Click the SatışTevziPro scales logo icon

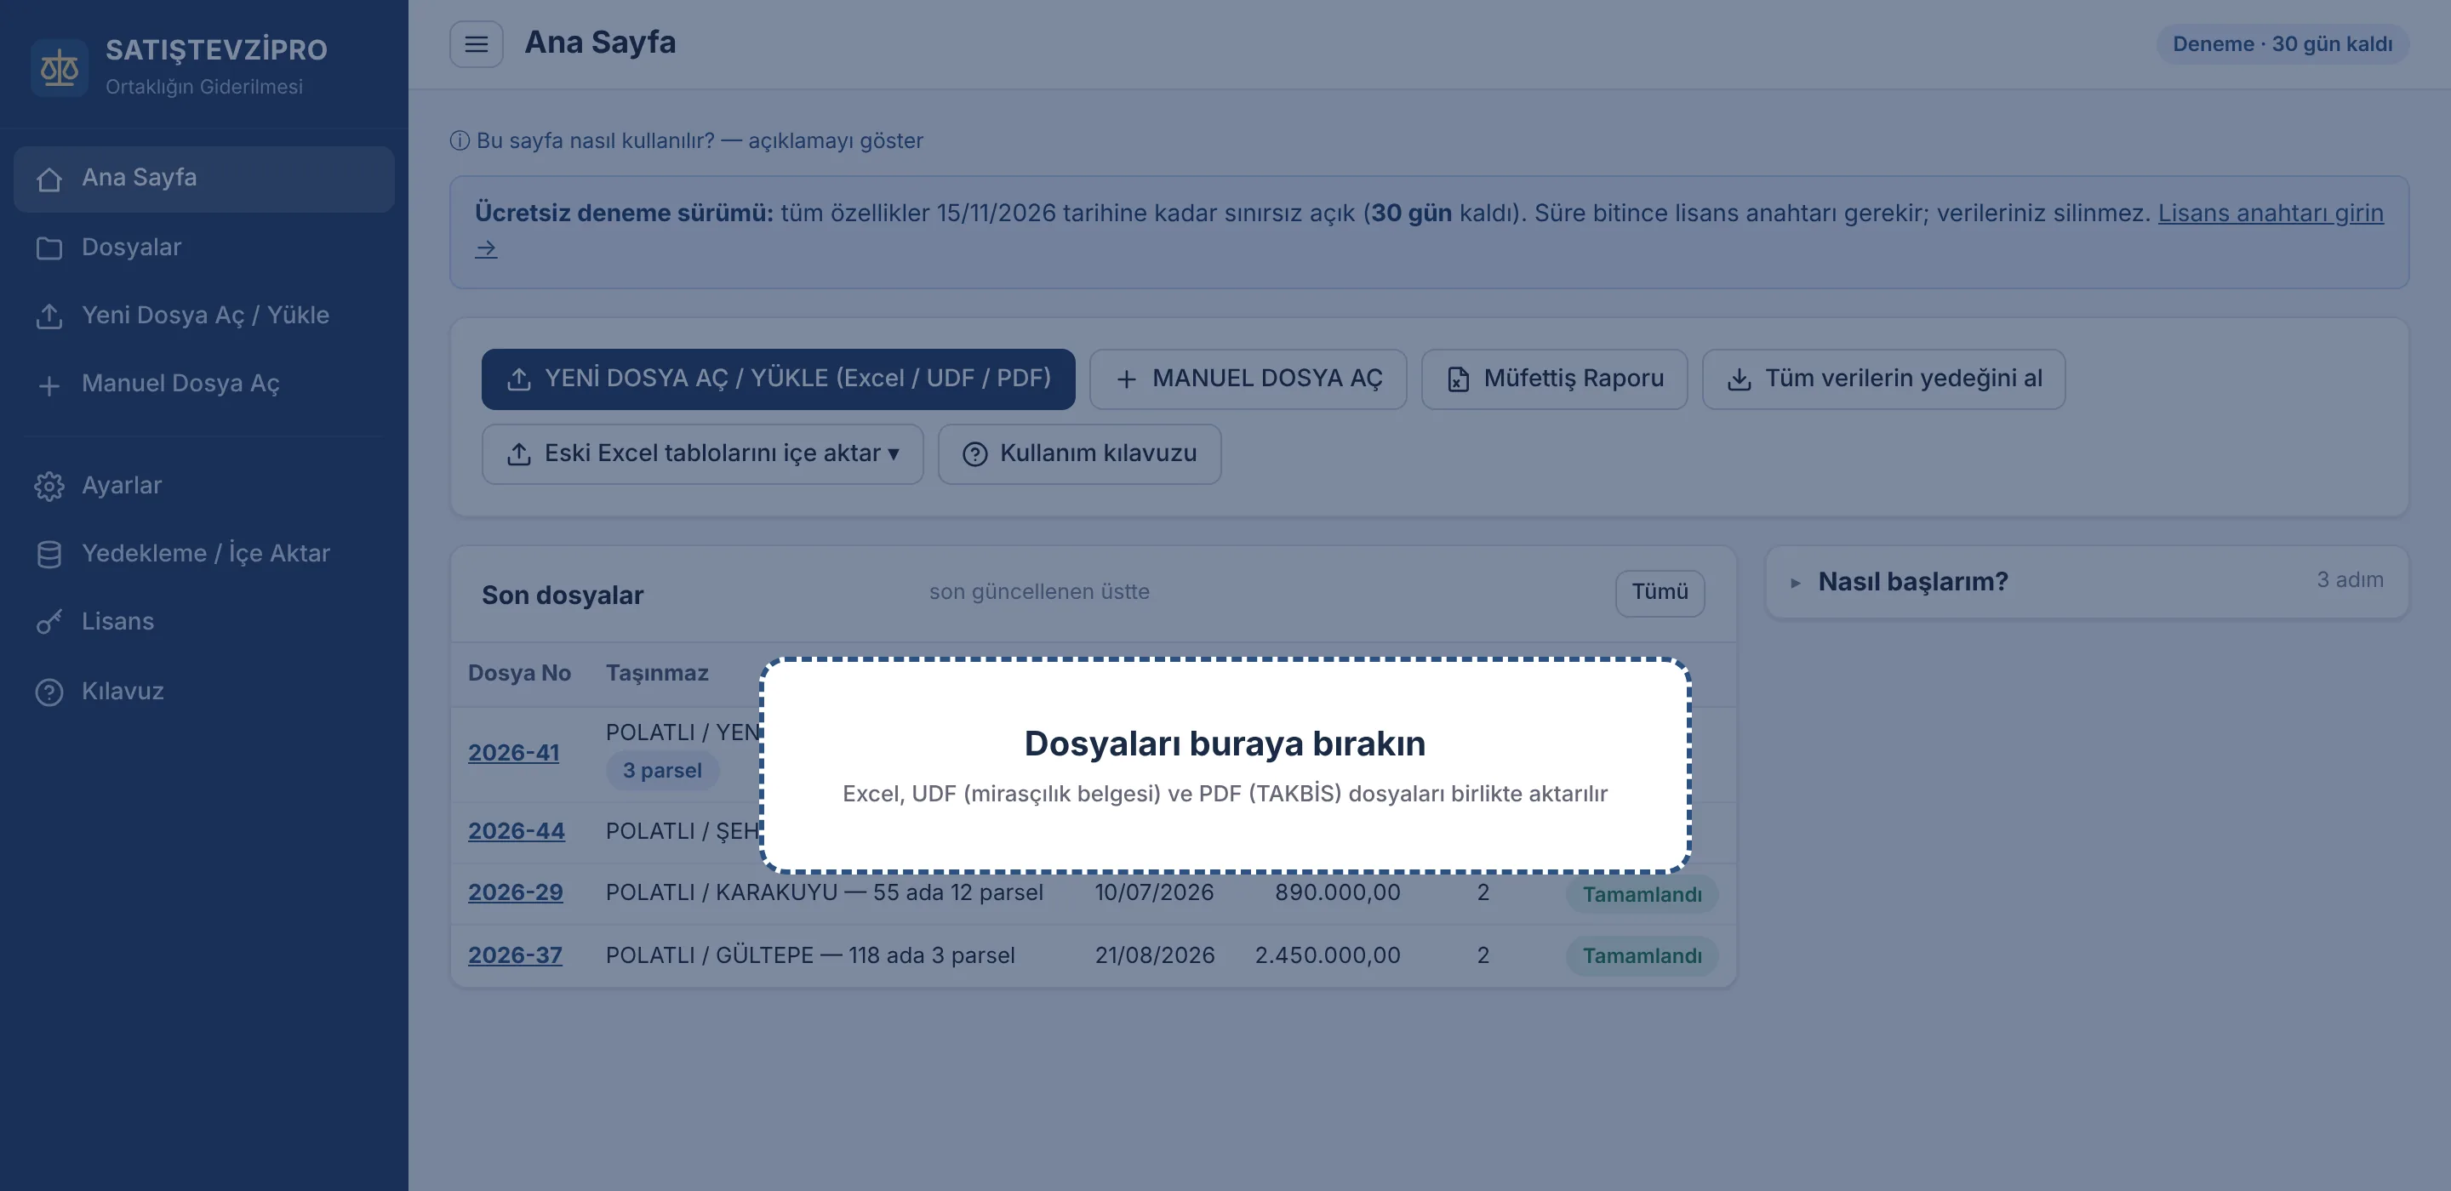(x=59, y=67)
